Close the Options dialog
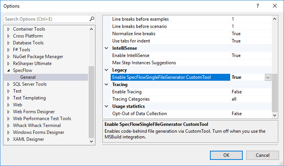The image size is (284, 166). (x=275, y=6)
